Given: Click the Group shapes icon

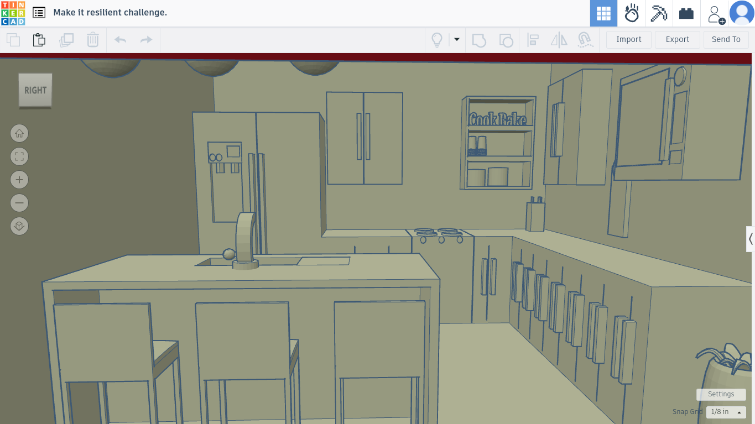Looking at the screenshot, I should click(x=479, y=40).
